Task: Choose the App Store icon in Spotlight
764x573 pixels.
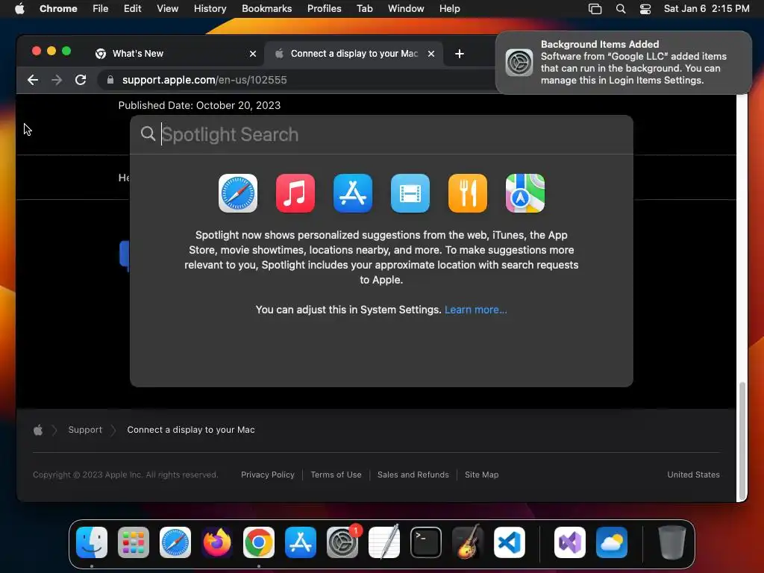Action: (x=353, y=193)
